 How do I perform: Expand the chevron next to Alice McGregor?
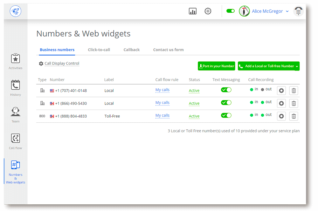coord(287,11)
